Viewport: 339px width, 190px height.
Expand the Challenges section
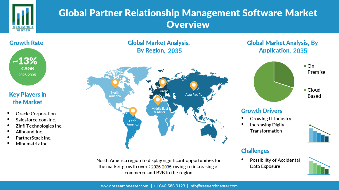[255, 151]
